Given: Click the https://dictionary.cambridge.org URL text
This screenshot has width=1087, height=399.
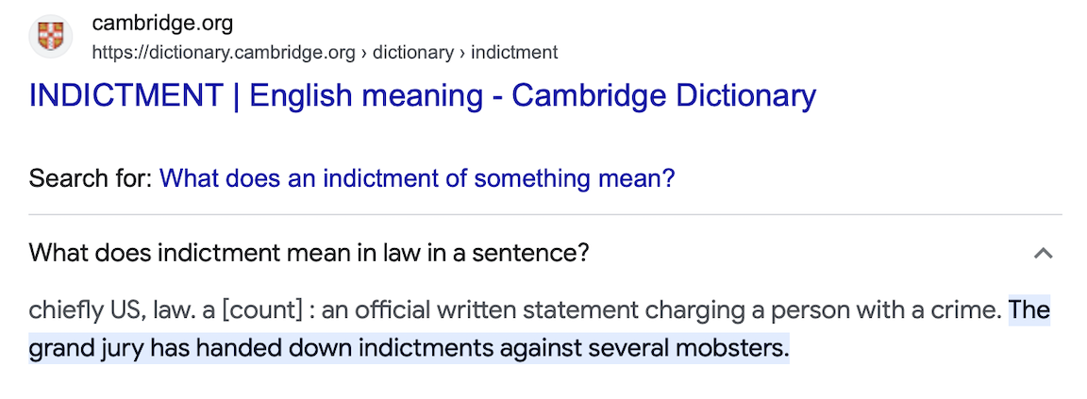Looking at the screenshot, I should pyautogui.click(x=224, y=53).
